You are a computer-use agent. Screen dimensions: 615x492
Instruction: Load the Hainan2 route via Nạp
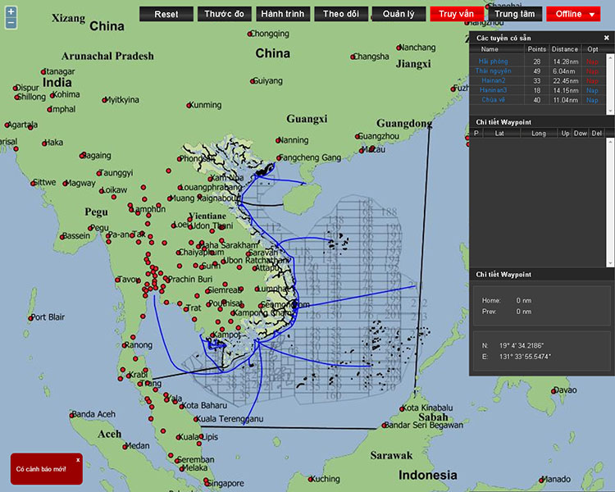click(592, 80)
